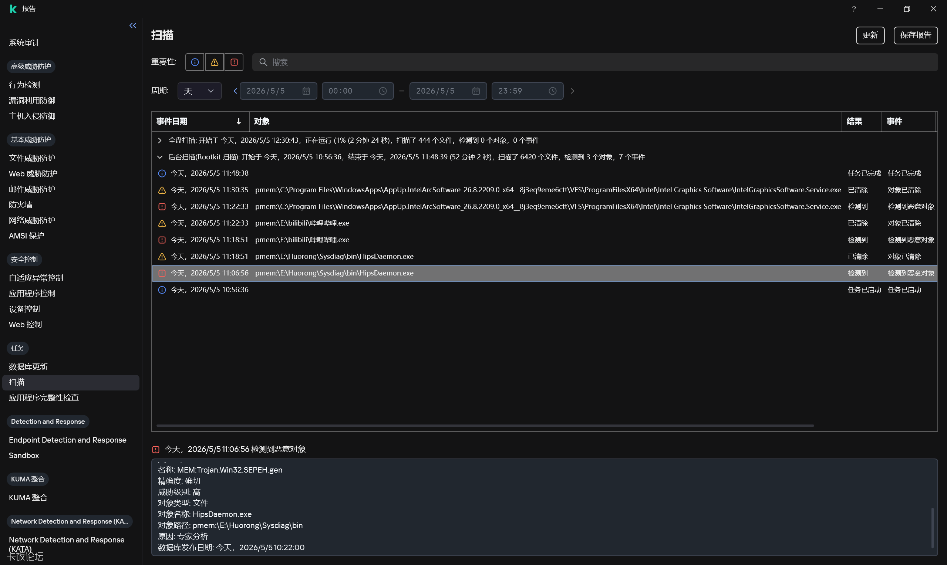
Task: Open calendar icon for end date
Action: (x=476, y=91)
